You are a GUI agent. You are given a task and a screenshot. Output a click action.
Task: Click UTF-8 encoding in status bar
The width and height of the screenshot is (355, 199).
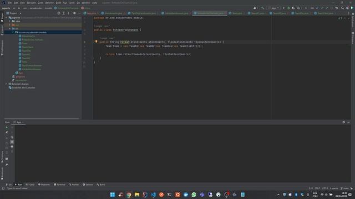point(324,188)
